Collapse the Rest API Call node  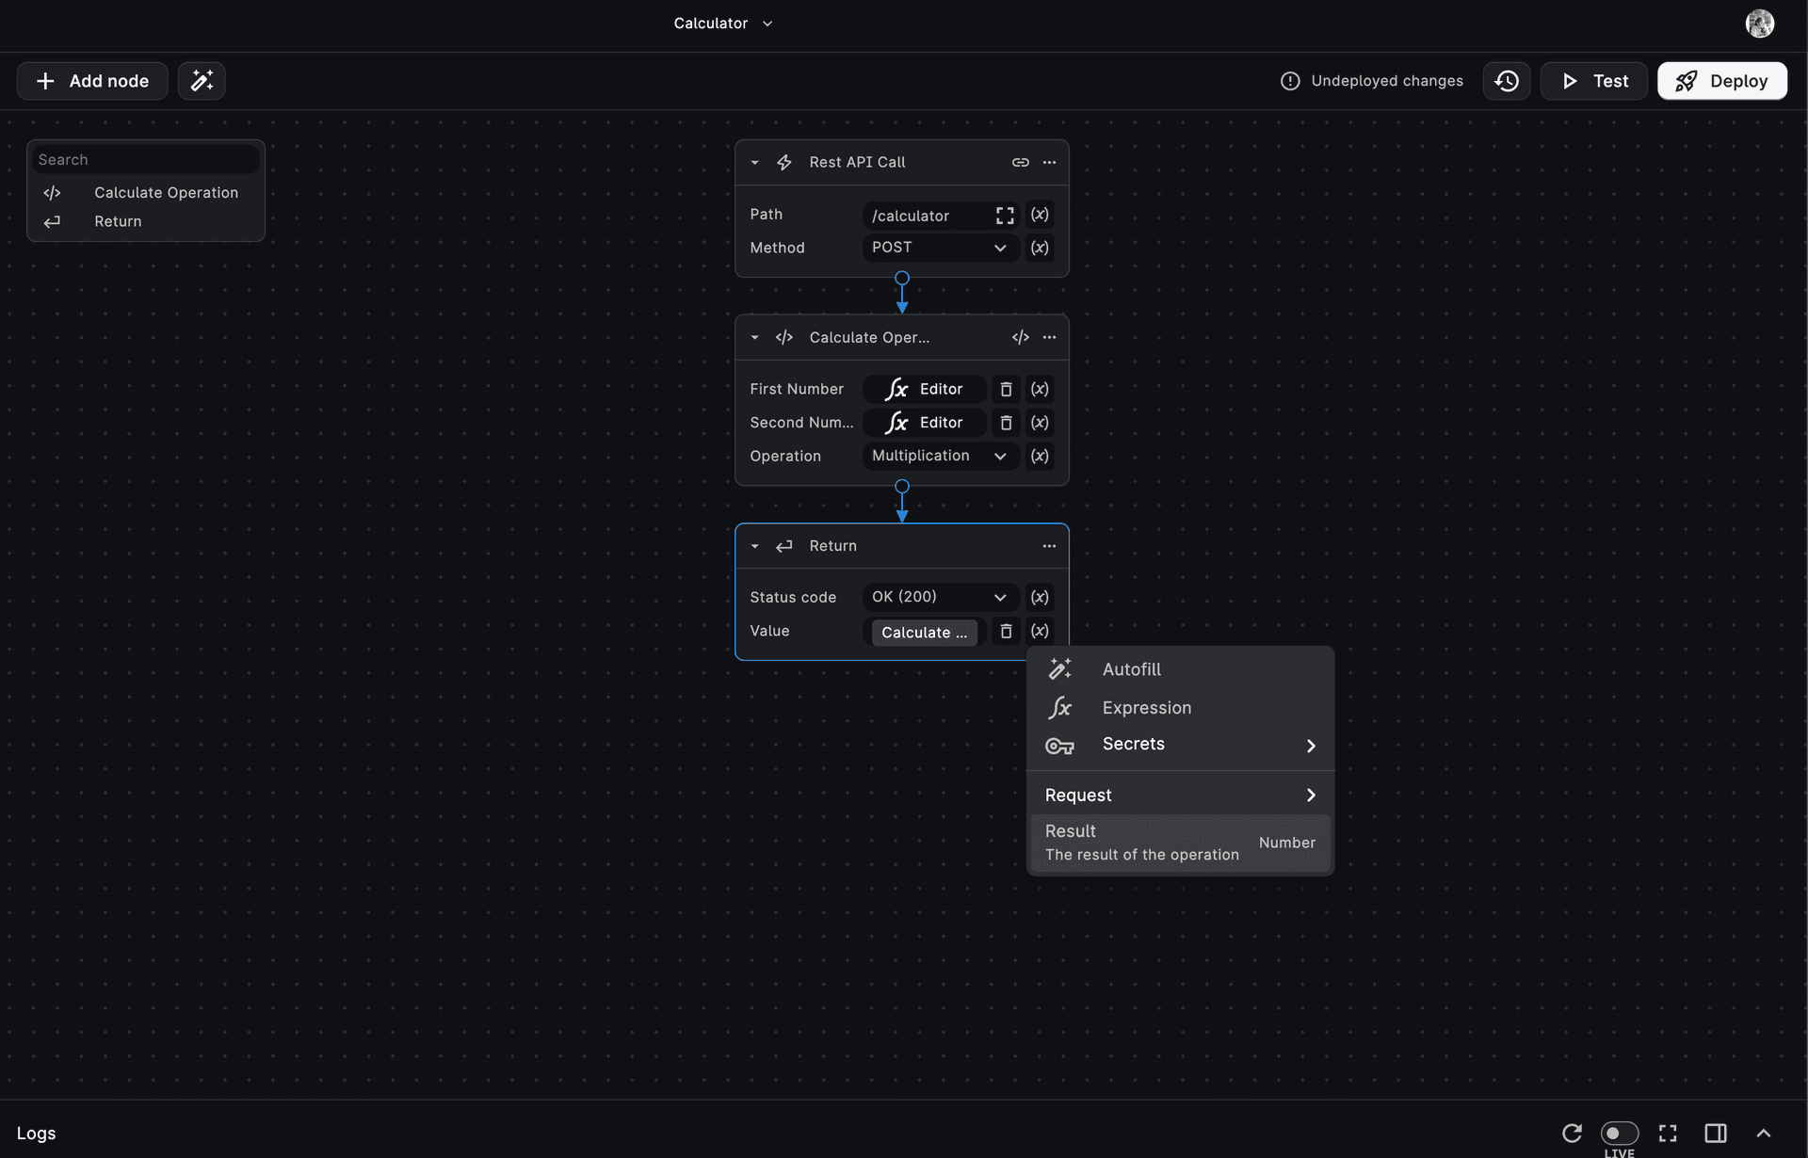pos(754,163)
